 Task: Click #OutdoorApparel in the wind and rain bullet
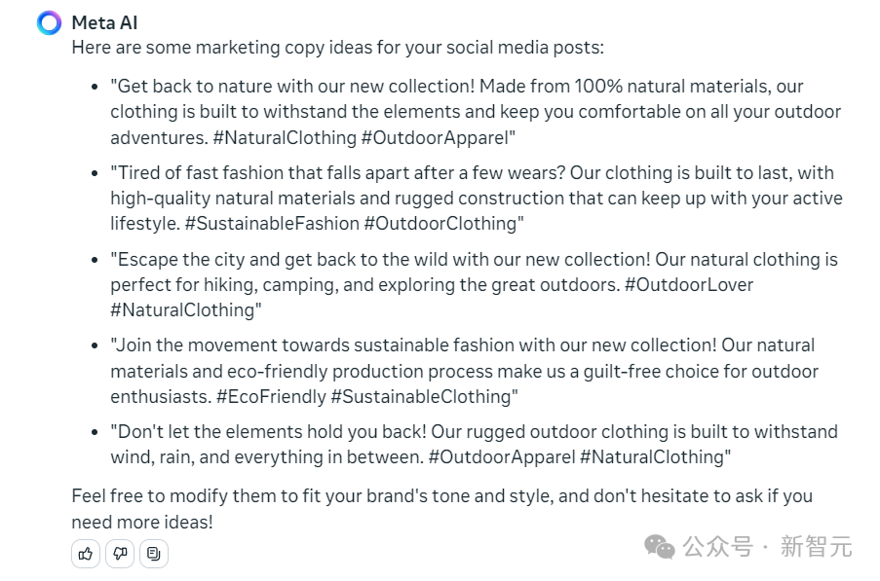point(502,457)
